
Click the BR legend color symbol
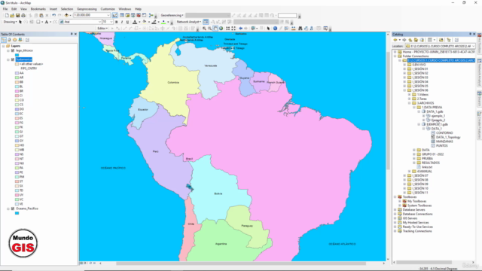pos(17,91)
